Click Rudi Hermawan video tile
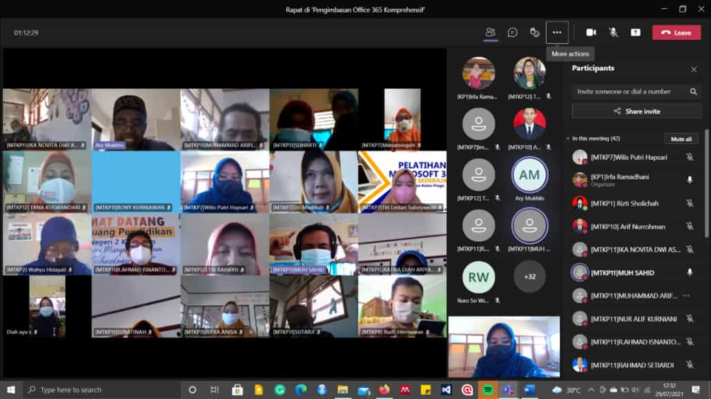Viewport: 711px width, 399px height. [402, 307]
